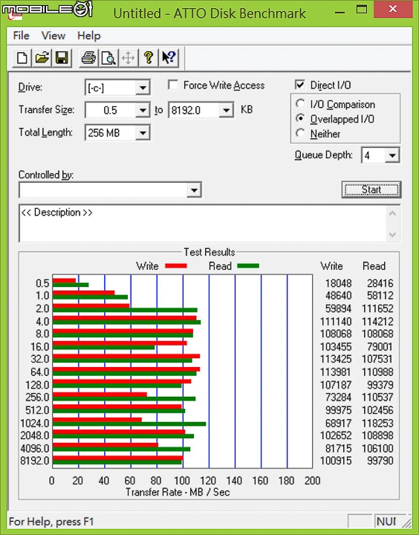Screen dimensions: 419x535
Task: Click the For Help, press F1 status text
Action: point(51,522)
